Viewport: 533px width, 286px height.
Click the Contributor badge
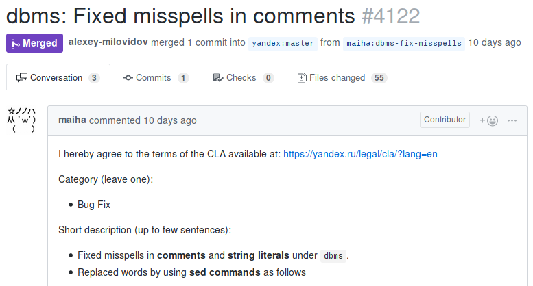tap(445, 120)
